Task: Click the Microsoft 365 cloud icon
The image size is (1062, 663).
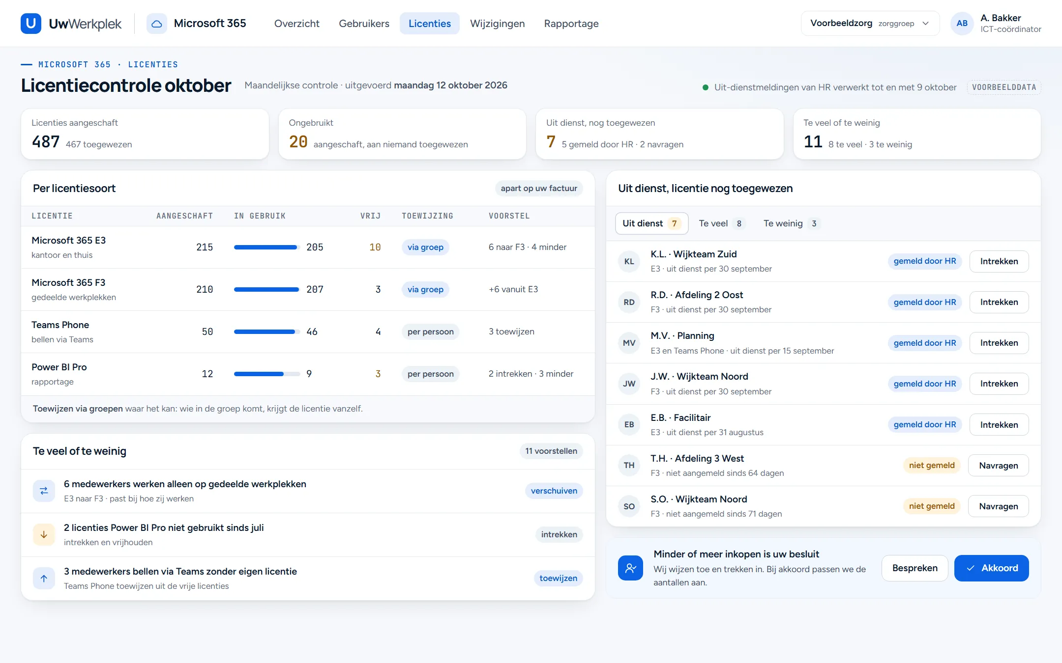Action: pos(156,24)
